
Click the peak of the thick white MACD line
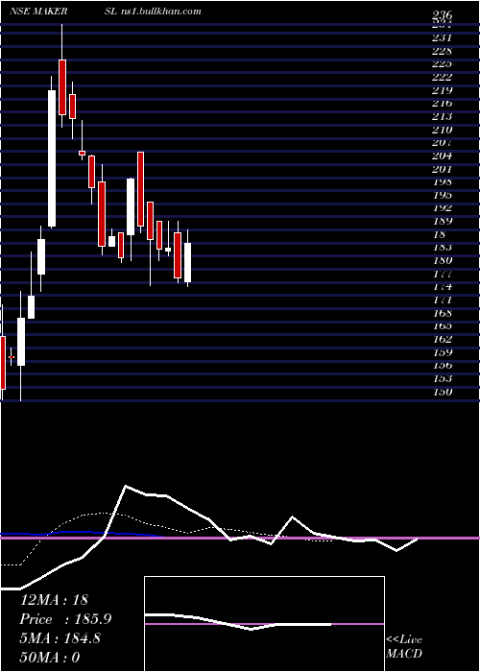[126, 486]
